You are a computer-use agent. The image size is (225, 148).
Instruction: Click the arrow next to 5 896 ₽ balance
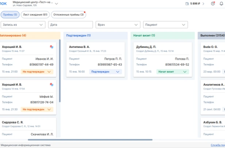coord(203,4)
